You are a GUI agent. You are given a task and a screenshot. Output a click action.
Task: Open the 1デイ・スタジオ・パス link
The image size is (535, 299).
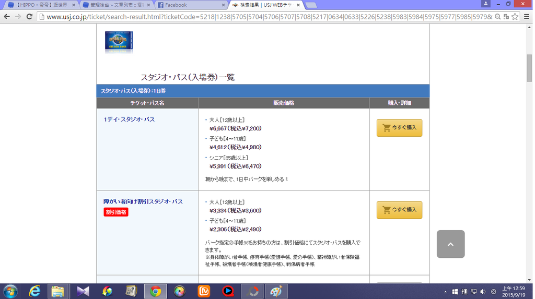point(129,119)
